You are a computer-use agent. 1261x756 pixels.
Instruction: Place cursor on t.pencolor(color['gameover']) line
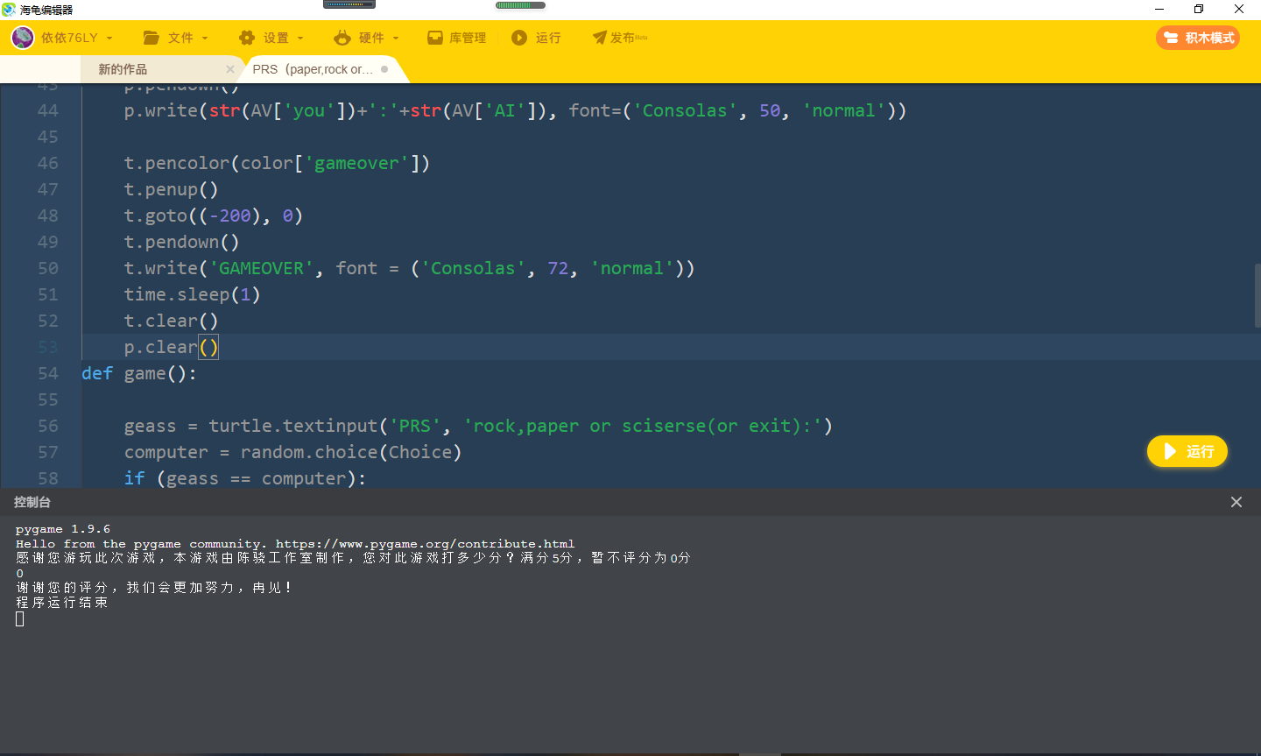[277, 163]
